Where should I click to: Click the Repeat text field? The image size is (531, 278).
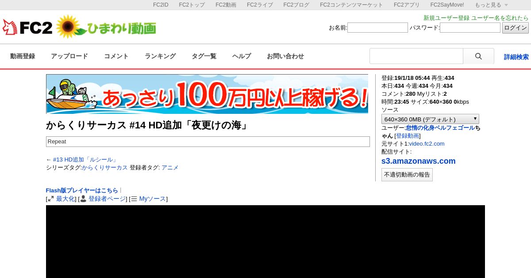tap(208, 142)
